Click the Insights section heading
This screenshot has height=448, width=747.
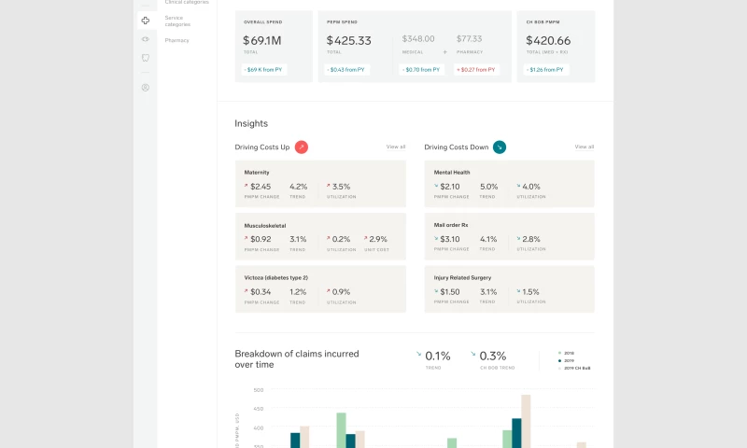coord(251,123)
